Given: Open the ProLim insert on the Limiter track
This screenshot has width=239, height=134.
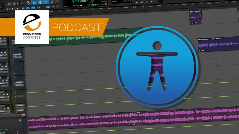Looking at the screenshot, I should coord(21,110).
